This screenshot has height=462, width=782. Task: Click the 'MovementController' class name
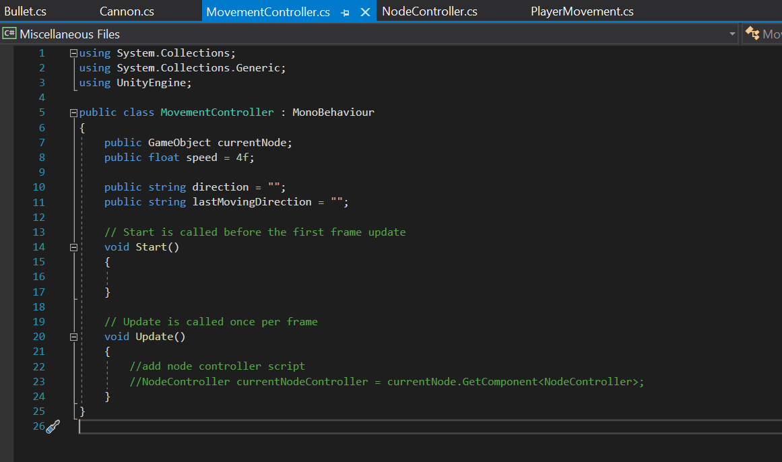click(217, 112)
